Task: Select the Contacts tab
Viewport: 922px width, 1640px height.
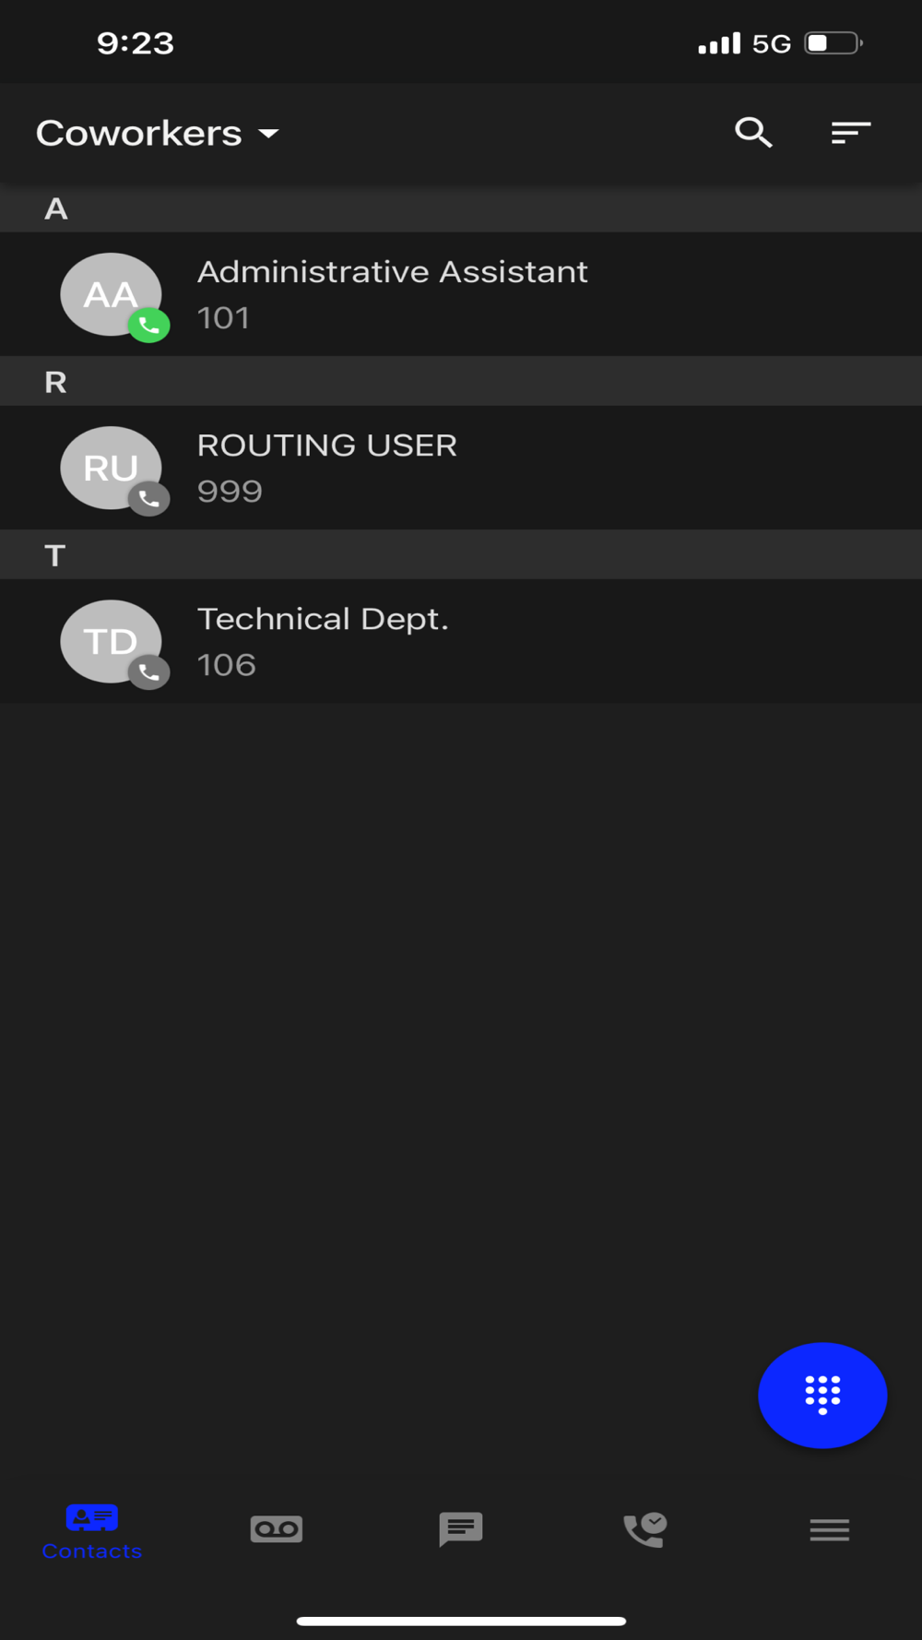Action: coord(92,1532)
